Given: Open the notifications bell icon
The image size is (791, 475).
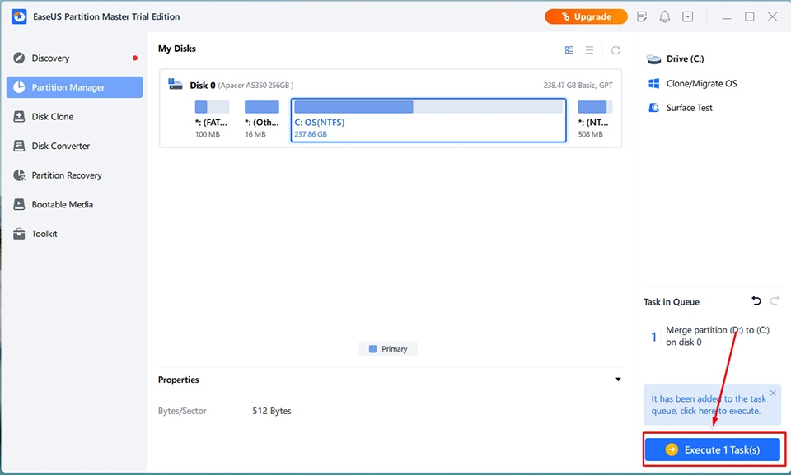Looking at the screenshot, I should [665, 16].
